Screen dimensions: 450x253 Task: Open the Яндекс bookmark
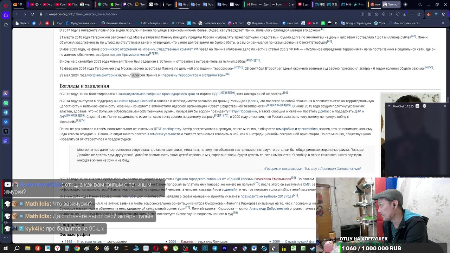coord(22,23)
